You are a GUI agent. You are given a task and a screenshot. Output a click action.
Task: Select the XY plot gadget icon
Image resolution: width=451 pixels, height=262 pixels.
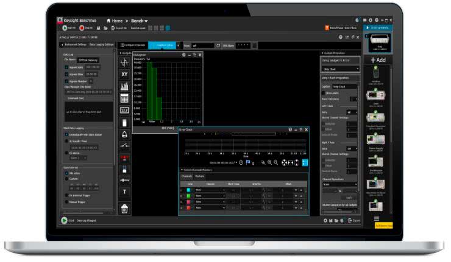point(124,74)
